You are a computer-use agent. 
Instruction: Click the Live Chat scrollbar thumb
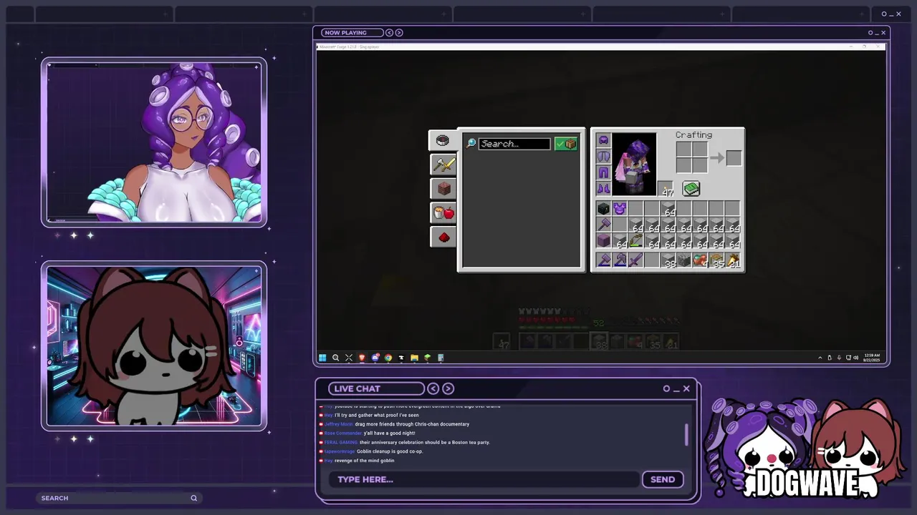tap(687, 434)
